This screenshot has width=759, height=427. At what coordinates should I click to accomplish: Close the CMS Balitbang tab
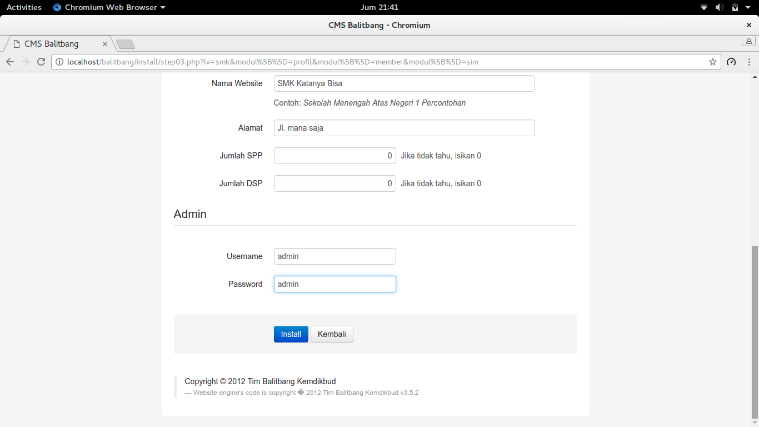coord(104,44)
